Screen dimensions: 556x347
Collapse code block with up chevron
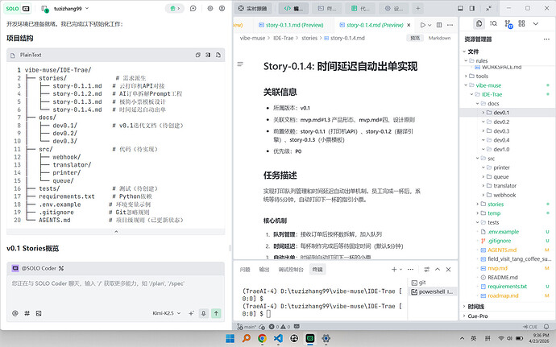point(116,231)
